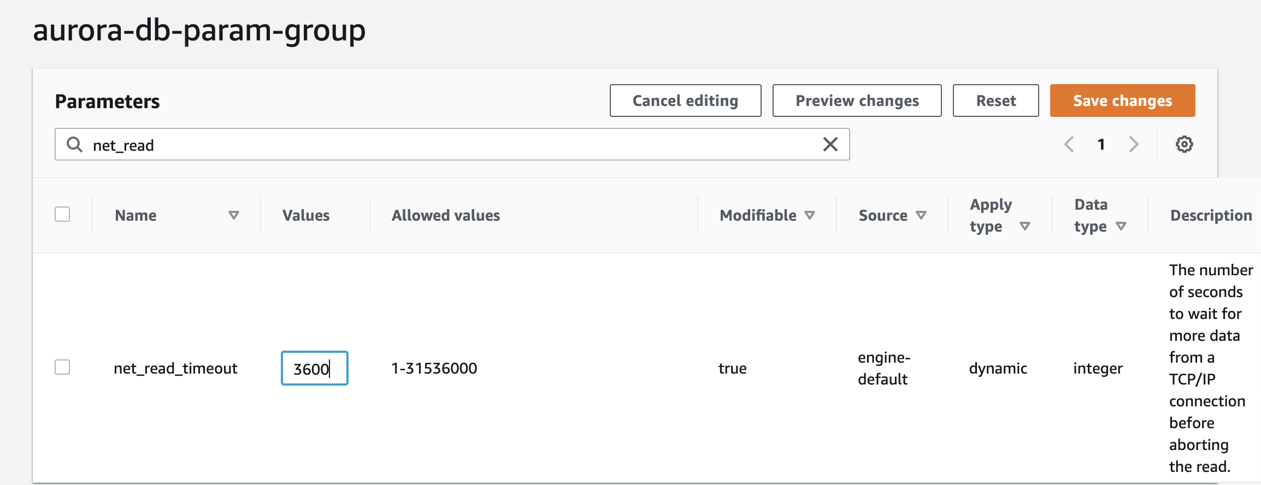Tick the select-all checkbox in header
1261x485 pixels.
(62, 214)
